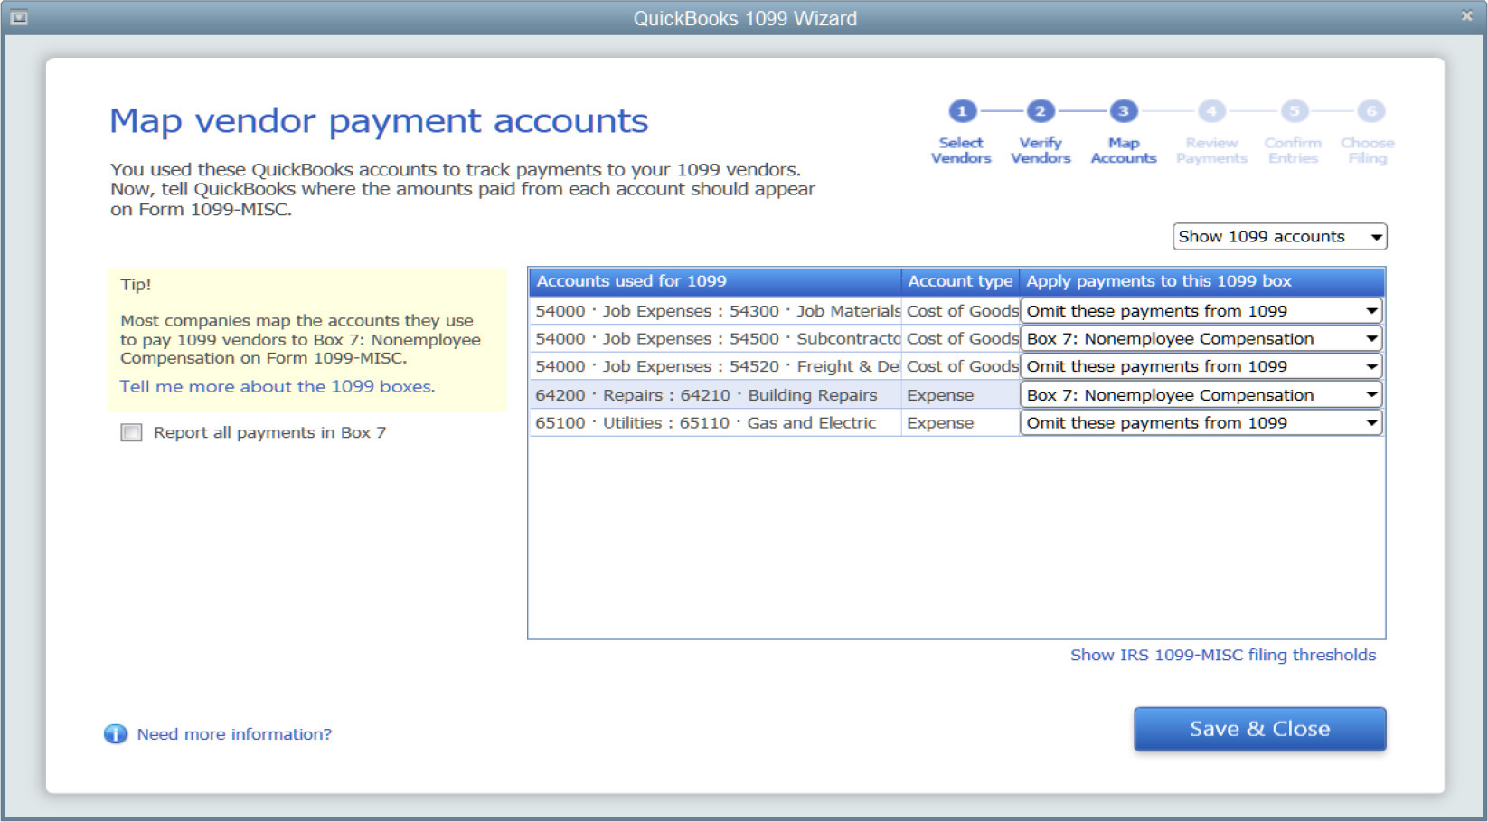Click the step 6 Choose Filing circle
The width and height of the screenshot is (1488, 822).
(x=1371, y=111)
